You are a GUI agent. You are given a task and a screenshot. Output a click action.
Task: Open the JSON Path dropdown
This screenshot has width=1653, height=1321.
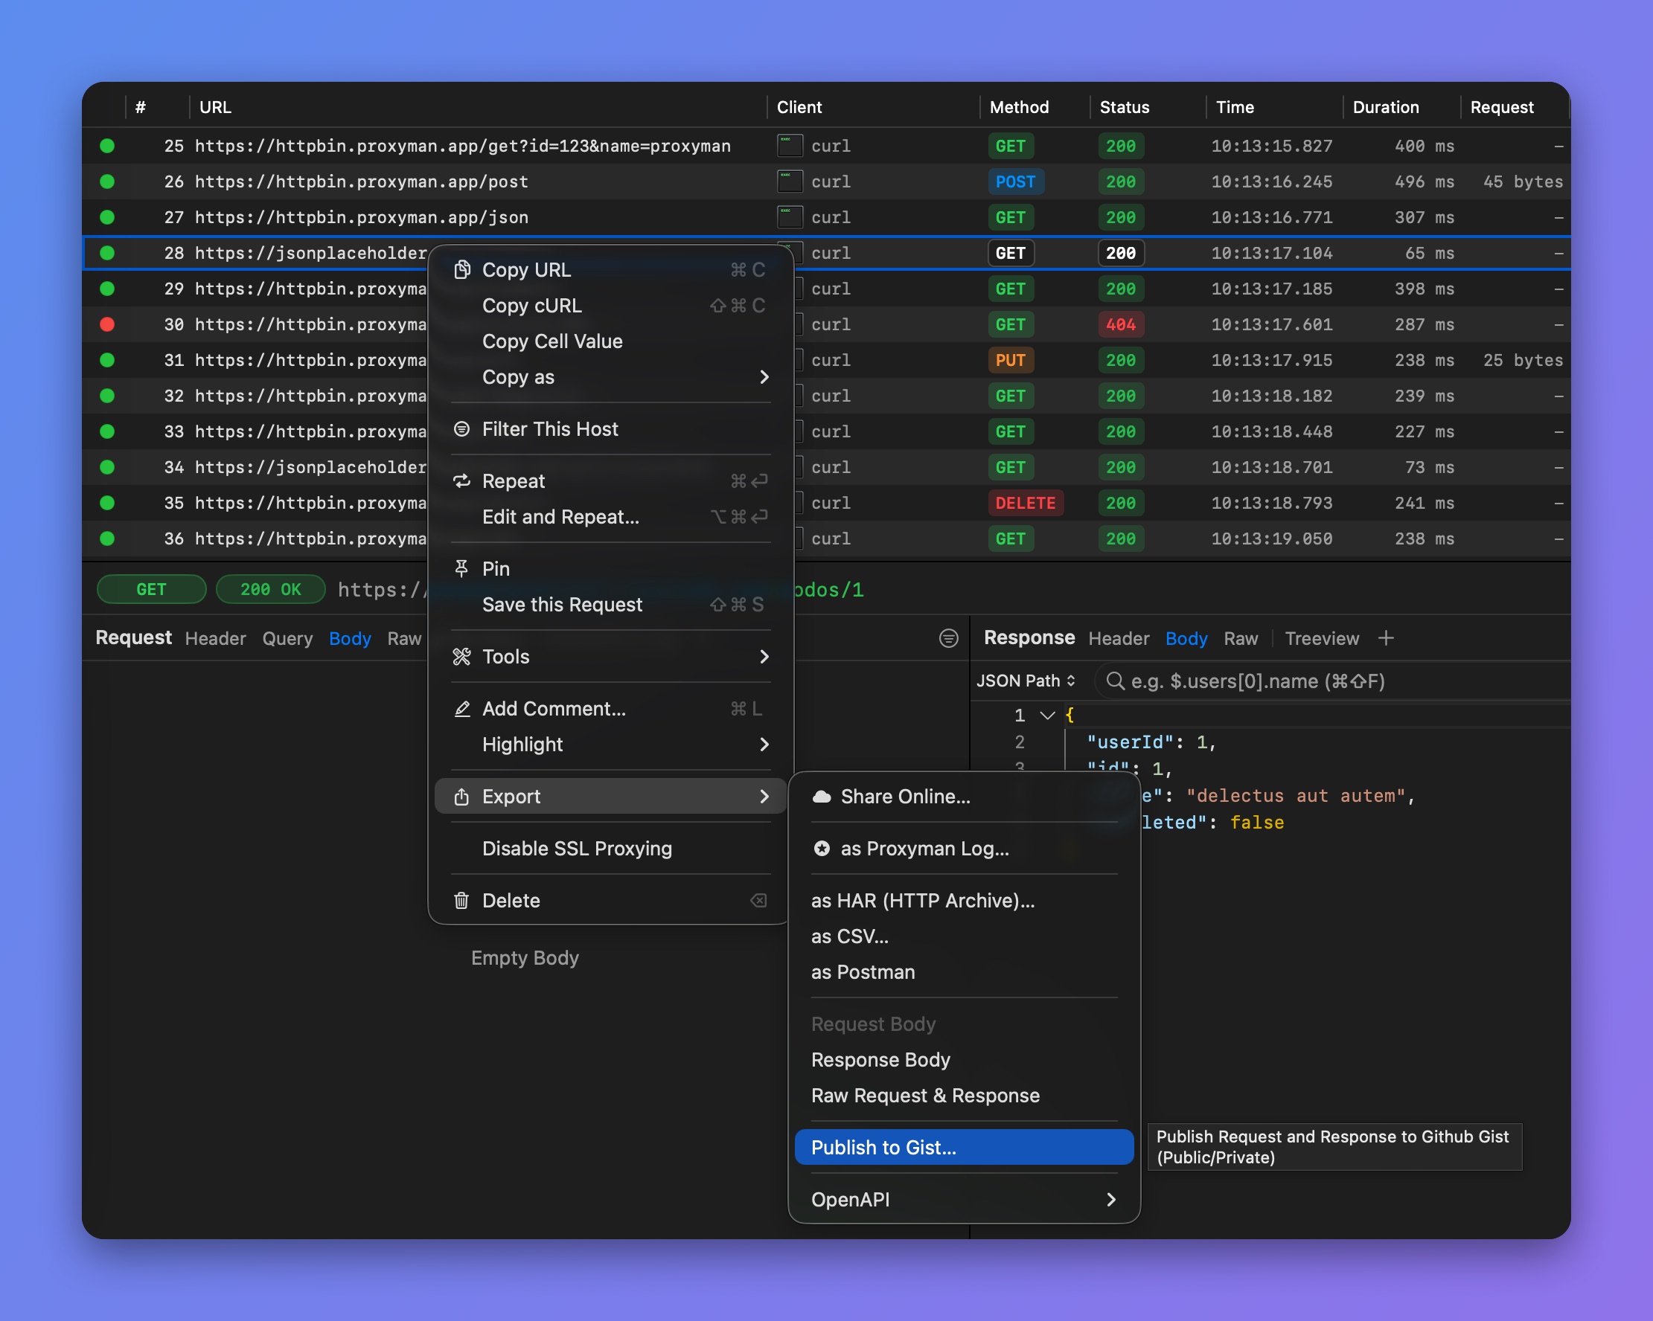(x=1025, y=681)
